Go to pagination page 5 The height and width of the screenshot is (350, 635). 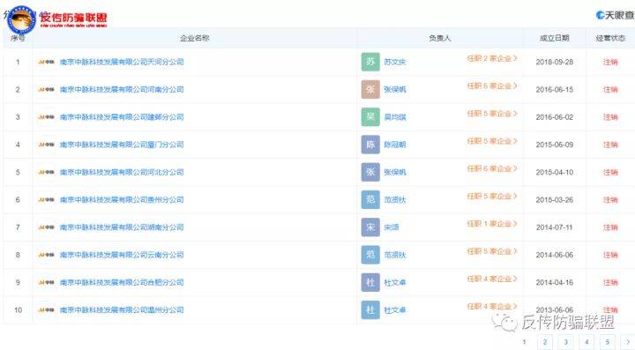click(608, 342)
